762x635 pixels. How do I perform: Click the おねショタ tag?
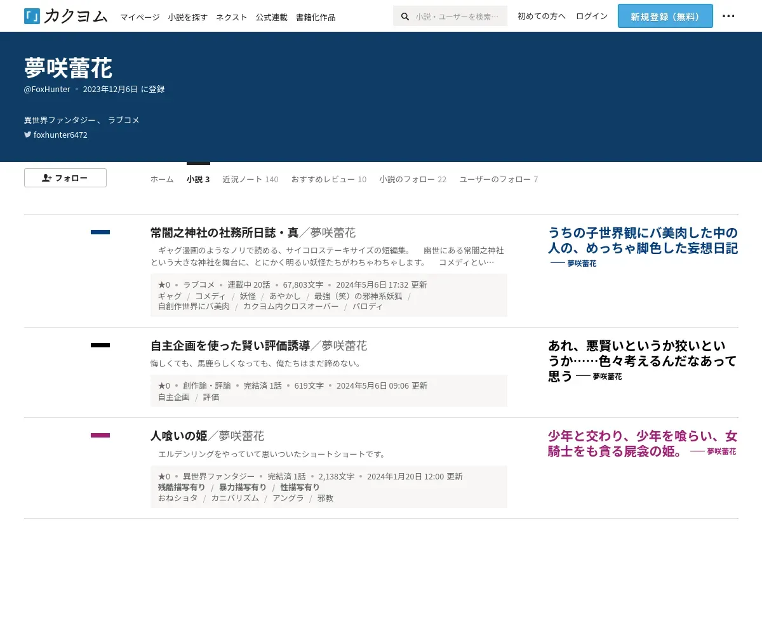178,498
